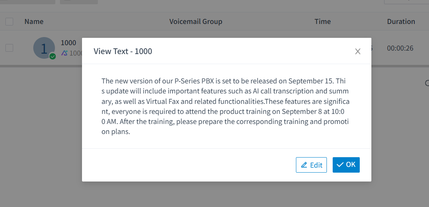Click the checkmark icon on the OK button
Screen dimensions: 429x207
[340, 165]
